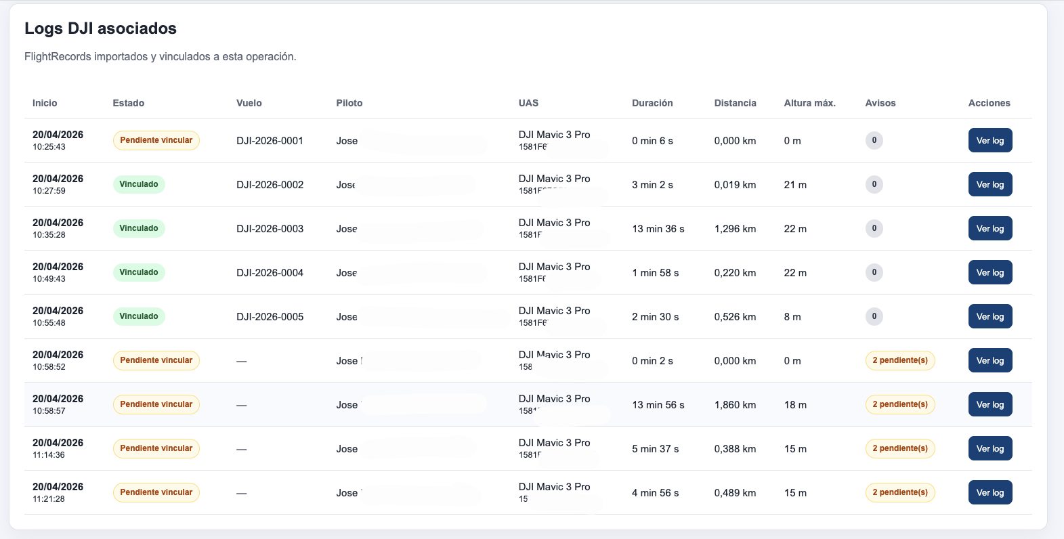This screenshot has height=539, width=1064.
Task: Open Ver log for flight DJI-2026-0004
Action: 990,272
